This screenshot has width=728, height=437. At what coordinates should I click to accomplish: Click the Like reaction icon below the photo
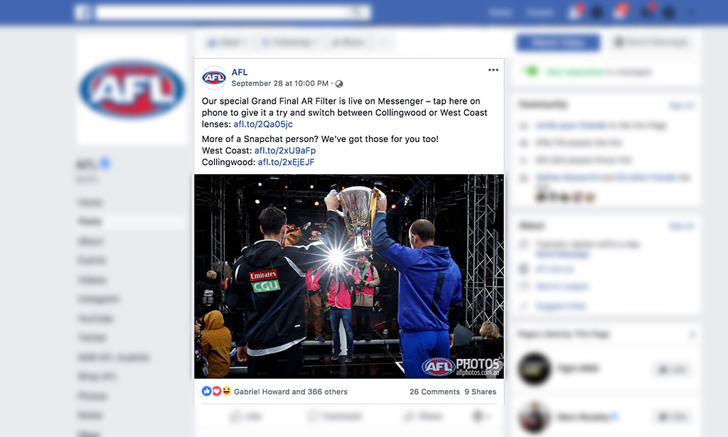point(207,391)
